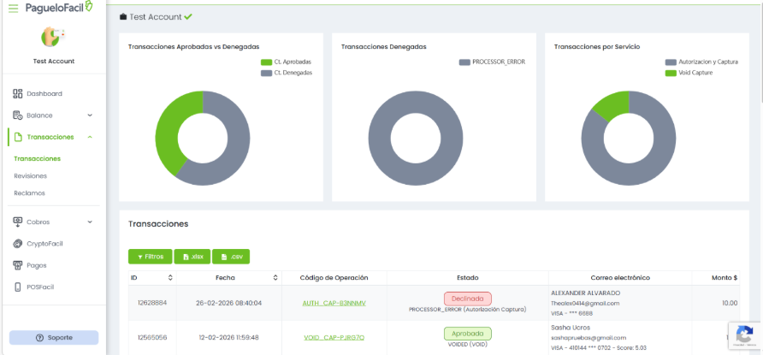Viewport: 763px width, 355px height.
Task: Open operation link AUTH_CAP-B3NNMV
Action: pos(333,303)
